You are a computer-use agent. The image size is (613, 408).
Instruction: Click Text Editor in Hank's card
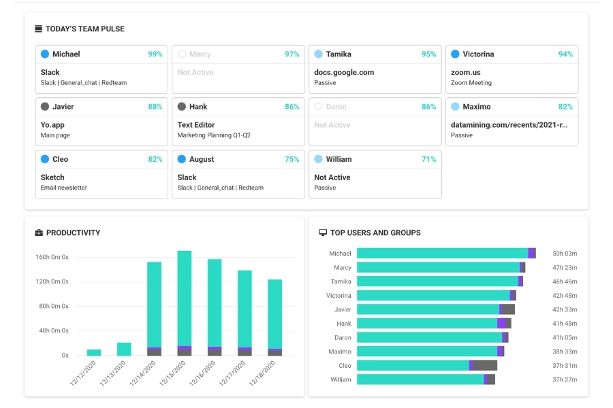tap(196, 124)
